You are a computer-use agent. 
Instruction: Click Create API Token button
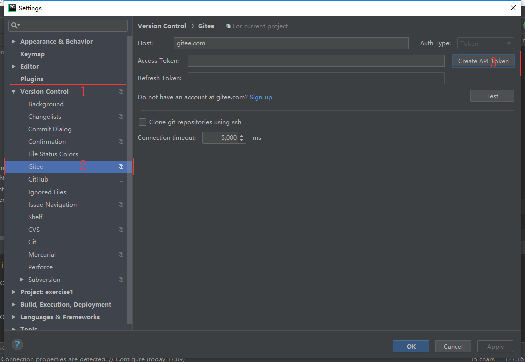483,61
